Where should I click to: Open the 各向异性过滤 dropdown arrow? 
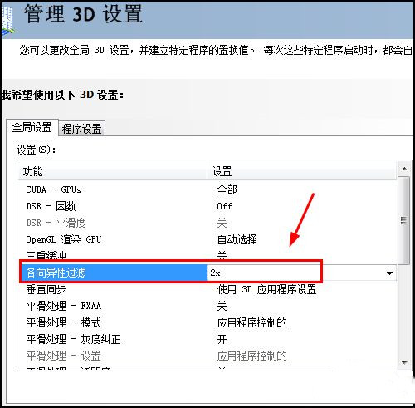[x=389, y=273]
